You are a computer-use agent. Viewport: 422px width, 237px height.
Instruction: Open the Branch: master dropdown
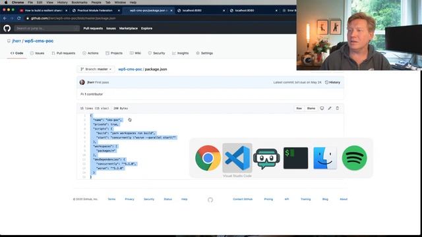point(96,69)
